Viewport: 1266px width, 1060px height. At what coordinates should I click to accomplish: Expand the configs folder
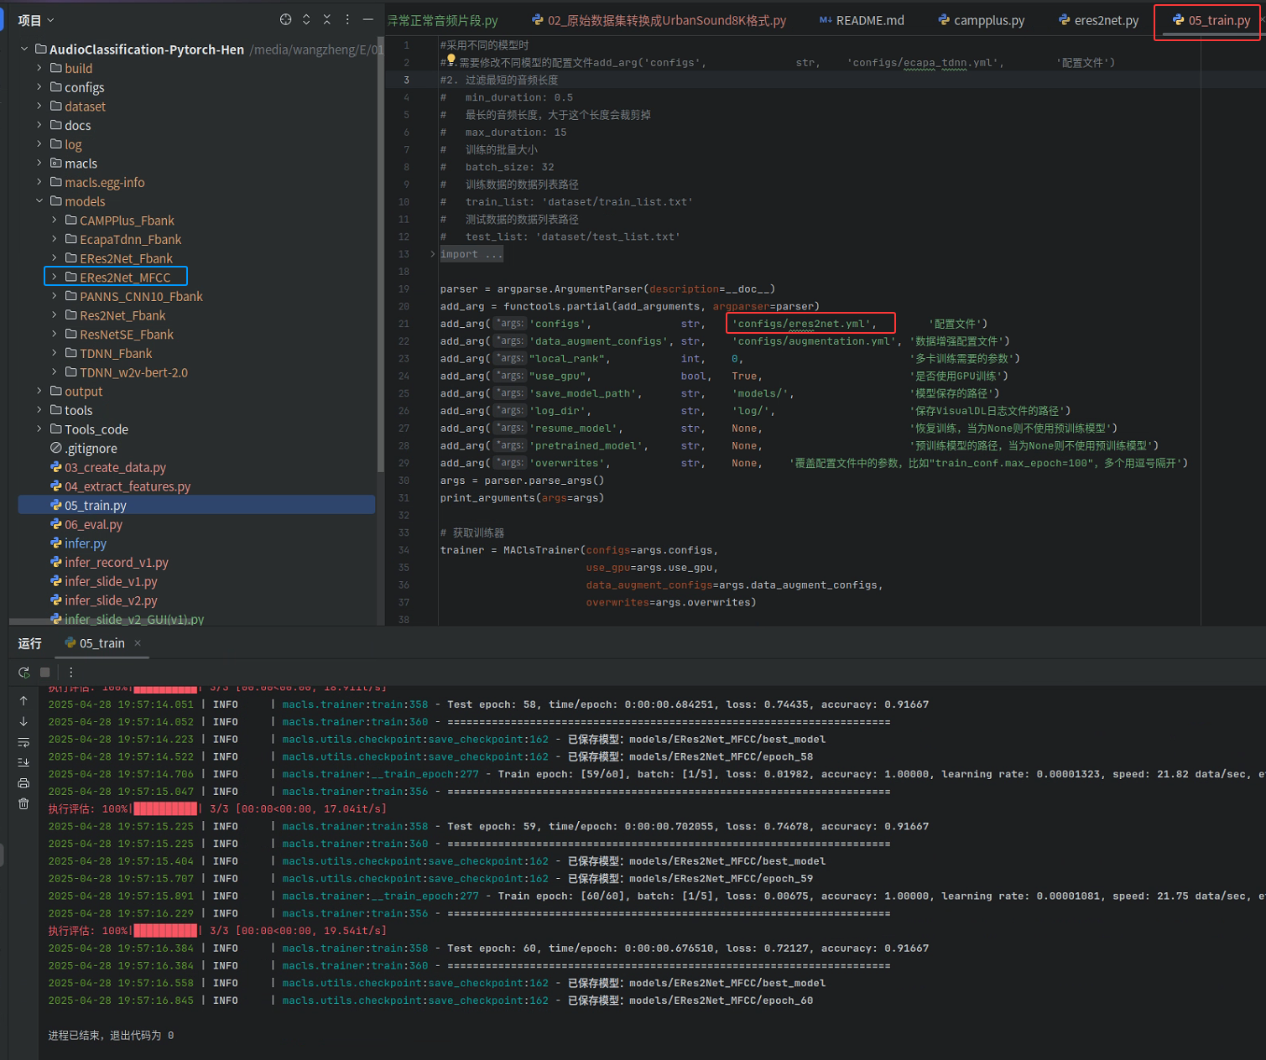coord(39,87)
